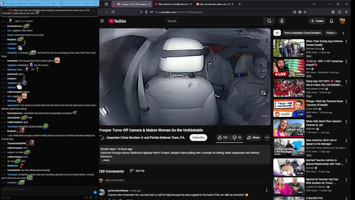Click the zoom magnifier in Destiny window
This screenshot has width=355, height=200.
[x=54, y=3]
